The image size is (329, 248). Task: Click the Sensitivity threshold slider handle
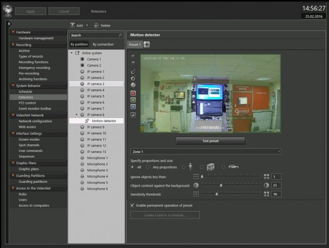(x=217, y=194)
